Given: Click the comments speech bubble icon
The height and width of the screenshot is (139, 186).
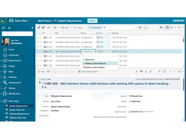Looking at the screenshot, I should coord(141,72).
